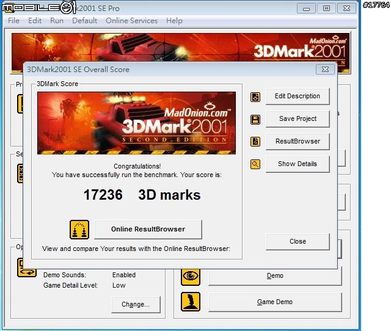391x331 pixels.
Task: Open the Default menu
Action: pyautogui.click(x=84, y=21)
